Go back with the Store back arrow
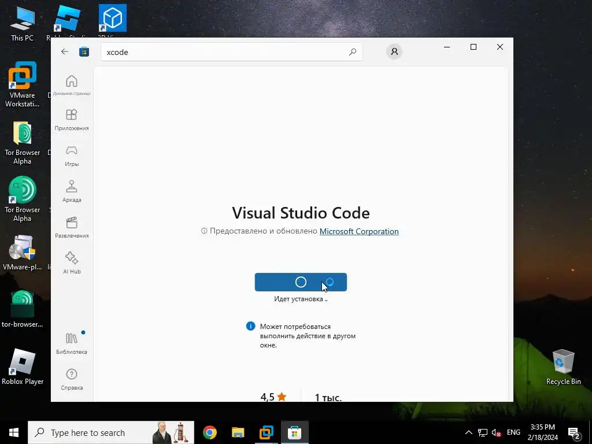592x444 pixels. 65,51
